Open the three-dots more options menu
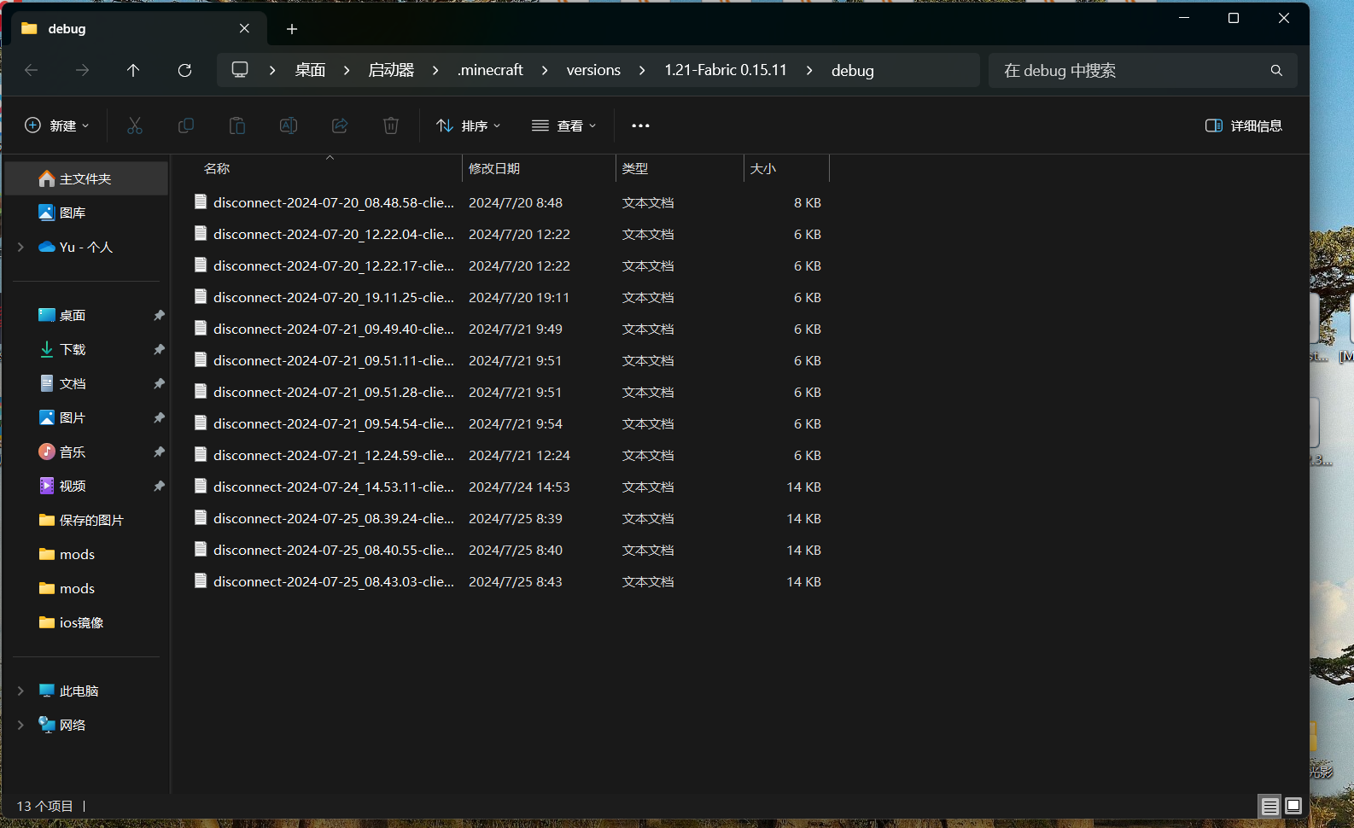Image resolution: width=1354 pixels, height=828 pixels. pyautogui.click(x=640, y=125)
